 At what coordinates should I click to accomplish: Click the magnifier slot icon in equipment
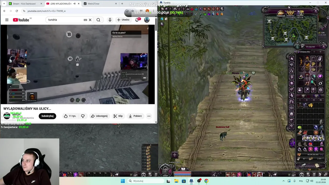[x=307, y=90]
